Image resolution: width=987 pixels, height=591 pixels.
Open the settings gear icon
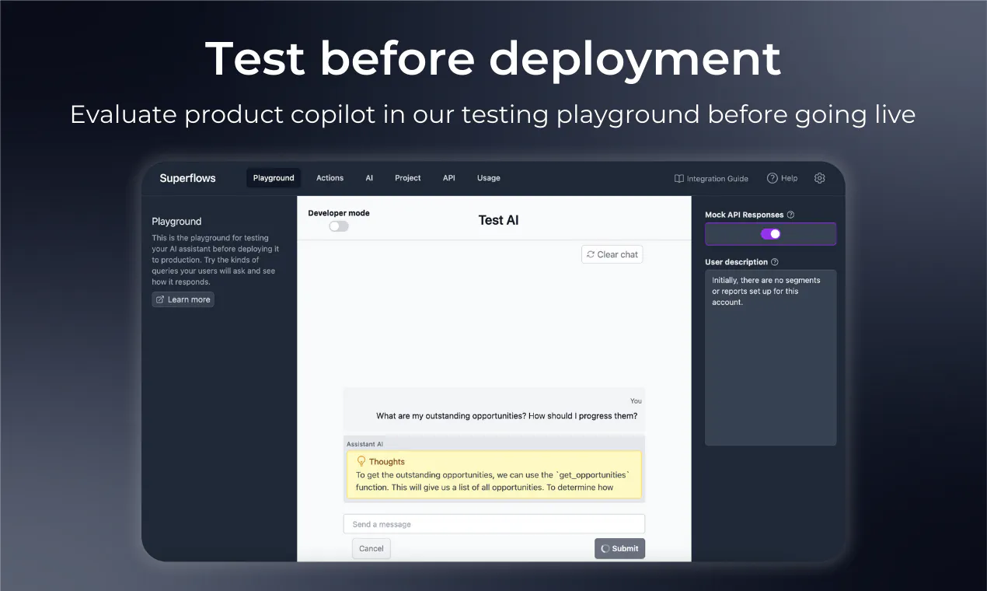coord(819,178)
